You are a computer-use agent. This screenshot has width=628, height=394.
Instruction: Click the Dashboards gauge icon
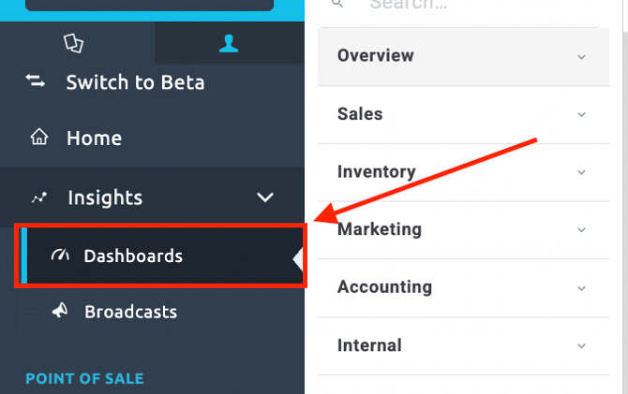point(60,255)
